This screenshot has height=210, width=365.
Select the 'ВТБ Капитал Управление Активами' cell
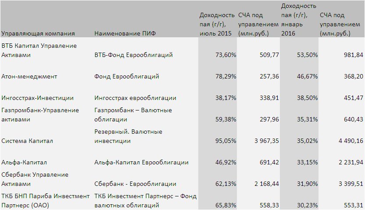(39, 50)
